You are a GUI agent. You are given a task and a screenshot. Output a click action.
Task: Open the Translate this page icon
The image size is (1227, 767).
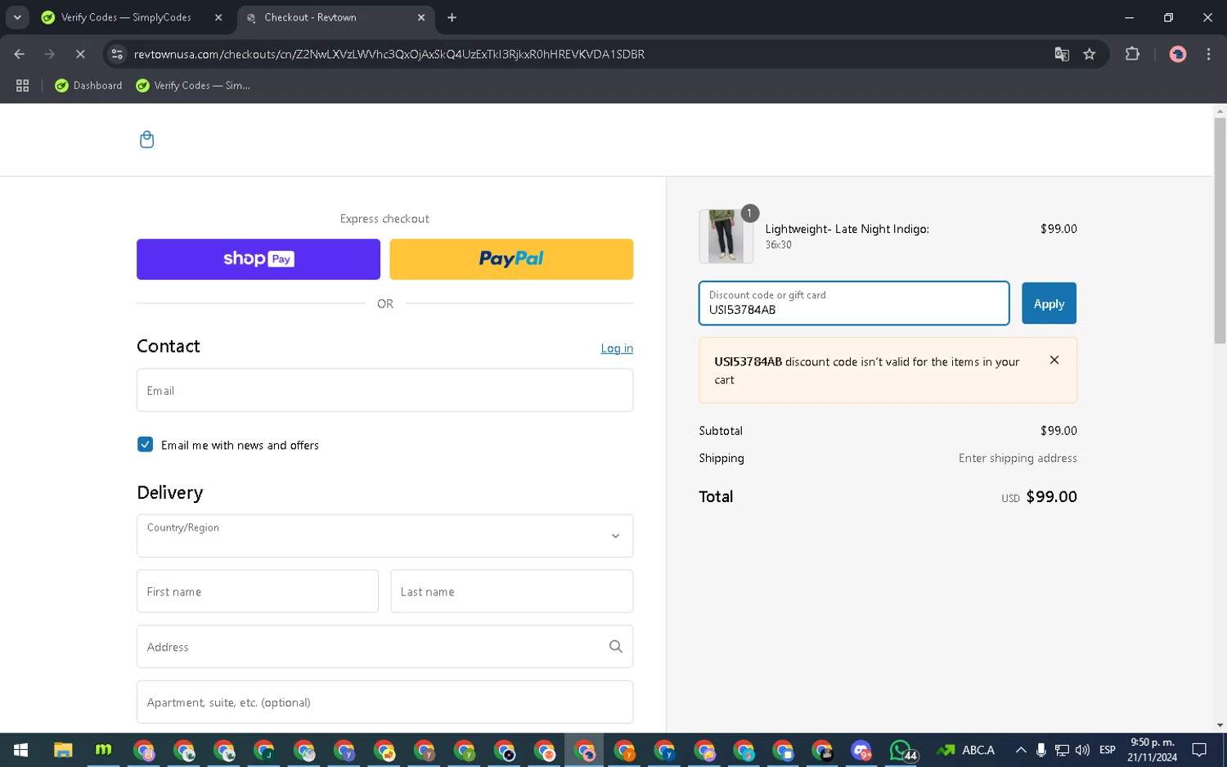[x=1062, y=54]
